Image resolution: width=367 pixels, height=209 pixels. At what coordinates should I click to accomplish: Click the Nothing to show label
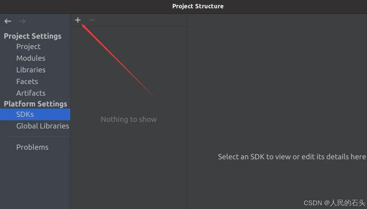point(128,119)
